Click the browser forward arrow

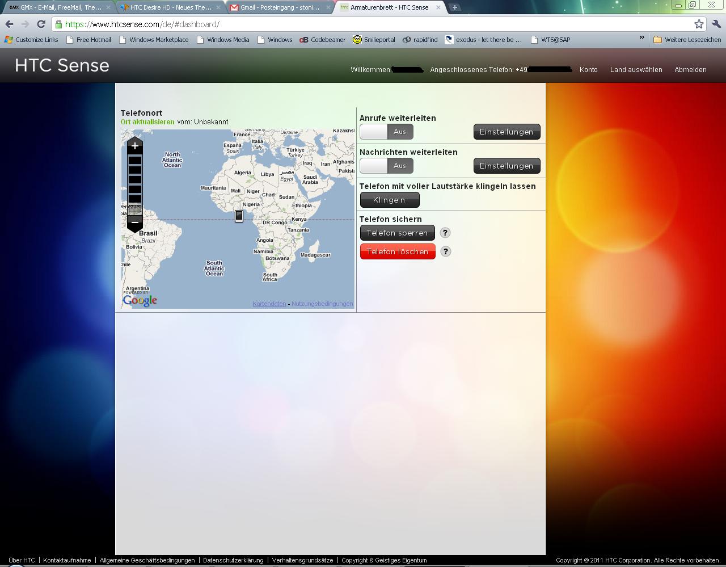pyautogui.click(x=25, y=24)
